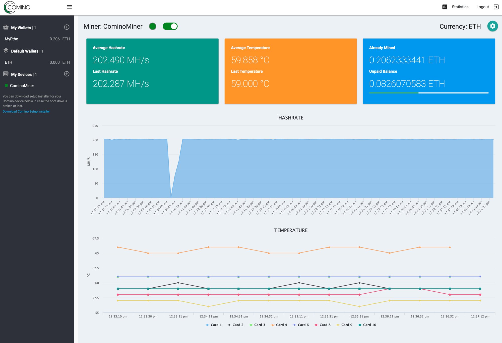Add a new device with plus icon

[x=67, y=74]
